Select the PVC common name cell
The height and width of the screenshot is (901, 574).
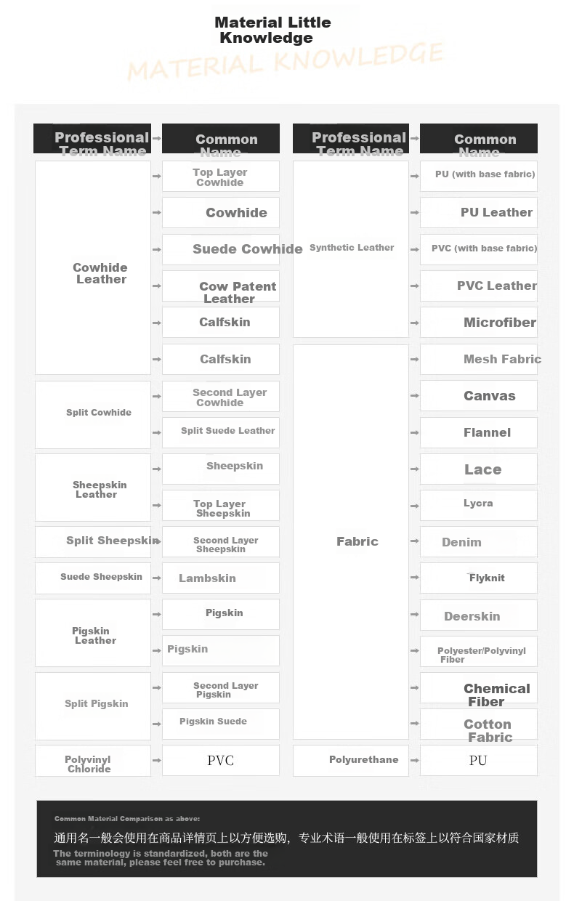[221, 760]
